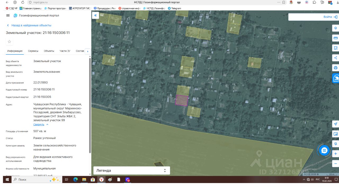Open Microsoft Store from the taskbar
Viewport: 339px width, 191px height.
click(93, 180)
